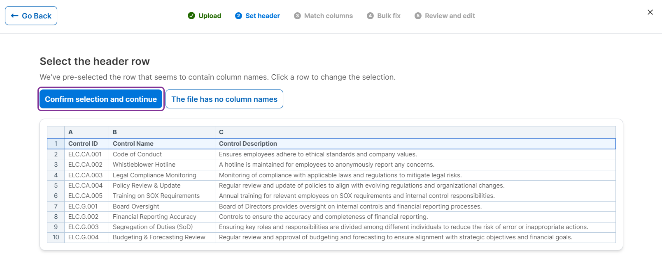The image size is (662, 266).
Task: Click the Budgeting & Forecasting Review cell
Action: click(162, 237)
